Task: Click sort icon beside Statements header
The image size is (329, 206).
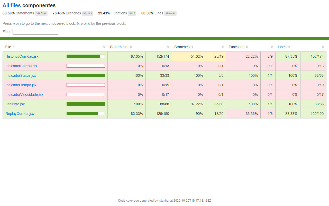Action: click(131, 47)
